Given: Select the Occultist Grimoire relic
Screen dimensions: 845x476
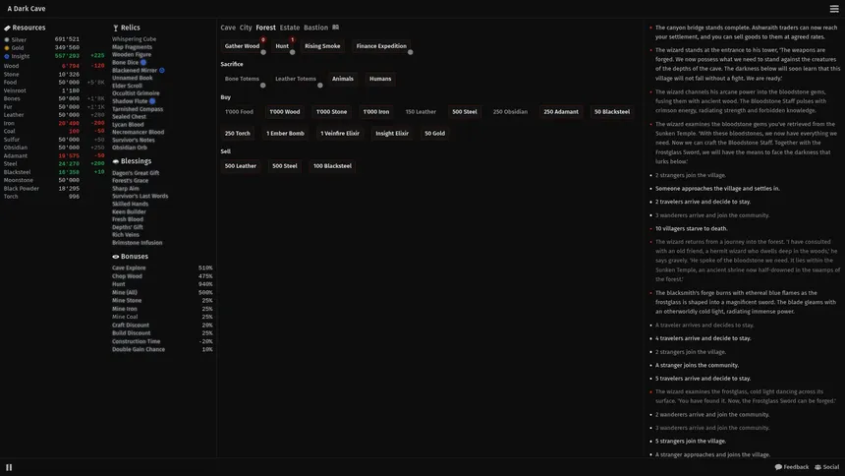Looking at the screenshot, I should point(136,93).
